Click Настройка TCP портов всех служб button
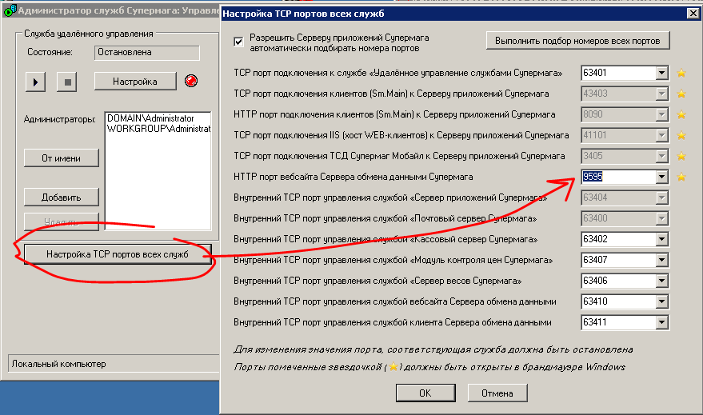 click(x=118, y=254)
